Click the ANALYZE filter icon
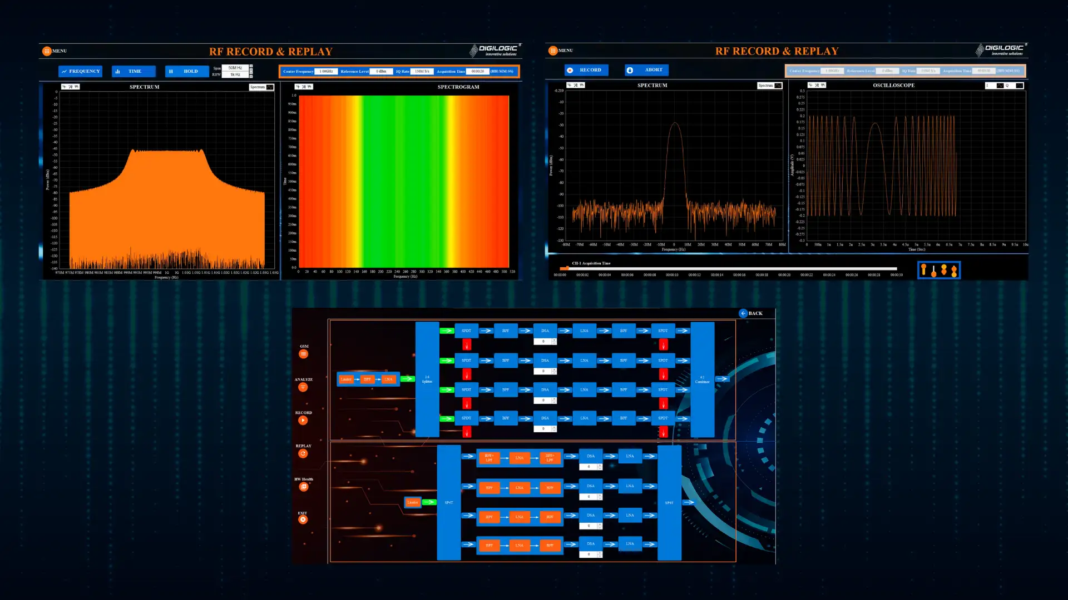Viewport: 1068px width, 600px height. click(x=303, y=387)
